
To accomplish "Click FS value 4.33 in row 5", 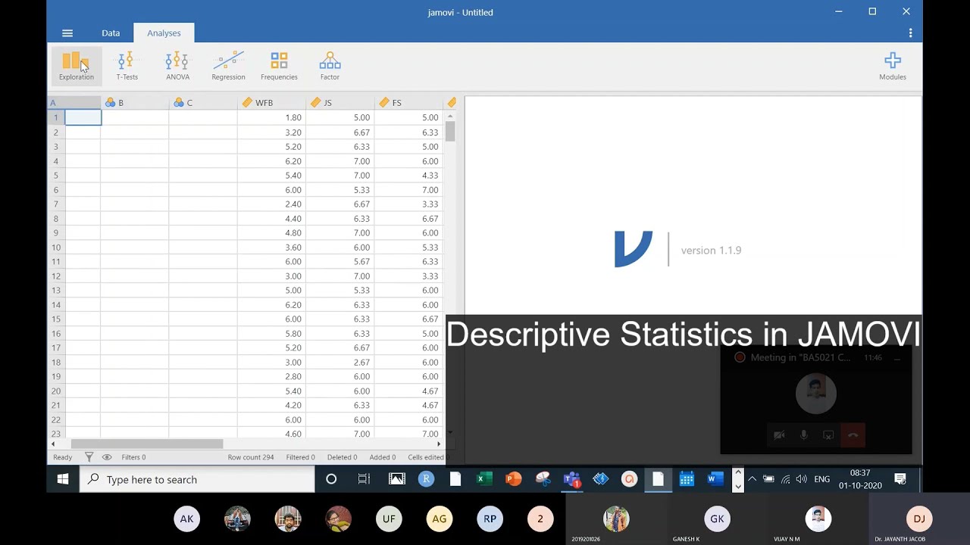I will [x=408, y=175].
